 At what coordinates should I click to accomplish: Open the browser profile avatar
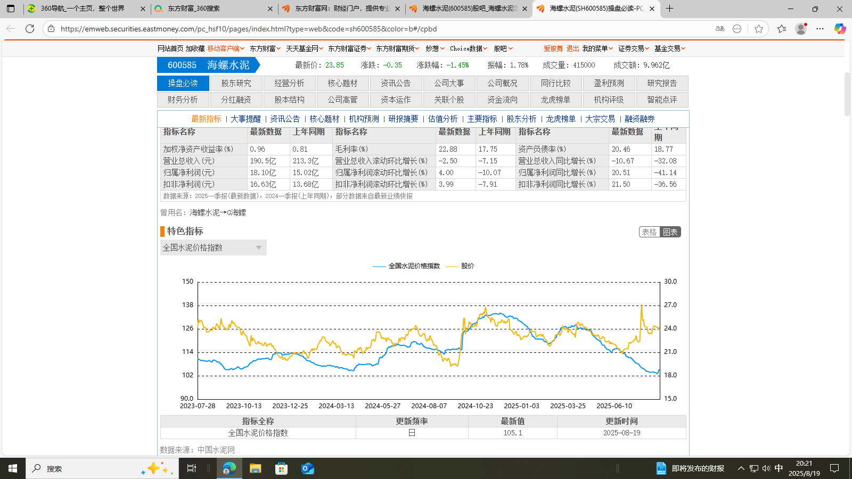[x=801, y=29]
